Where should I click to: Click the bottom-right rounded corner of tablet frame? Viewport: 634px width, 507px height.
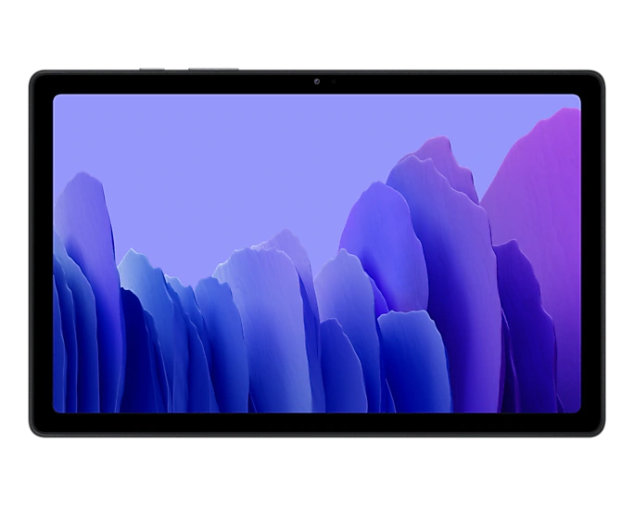tap(599, 430)
